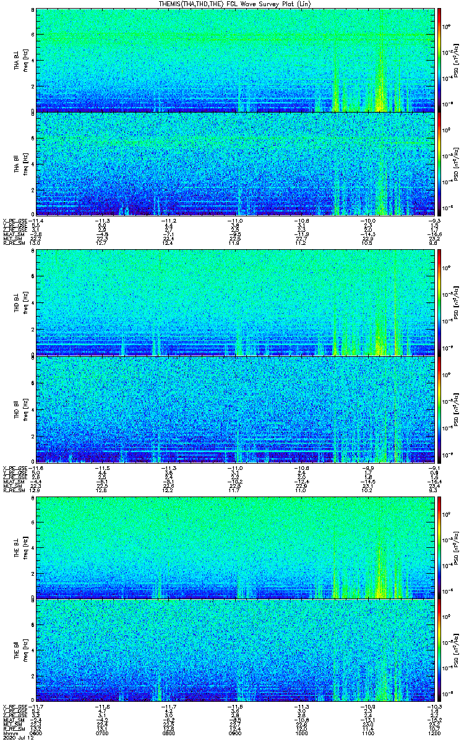This screenshot has height=742, width=464.
Task: Click the MLAT_SM label under THE panels
Action: pyautogui.click(x=13, y=719)
